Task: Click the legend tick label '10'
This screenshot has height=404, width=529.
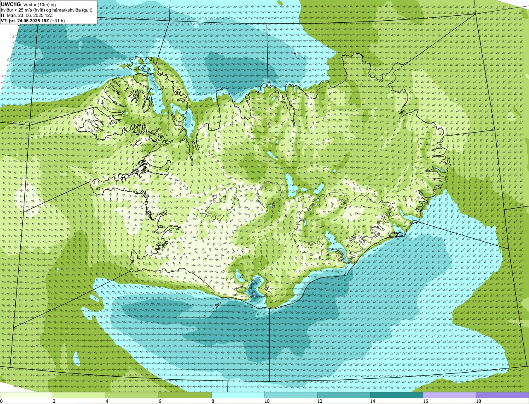Action: click(267, 401)
